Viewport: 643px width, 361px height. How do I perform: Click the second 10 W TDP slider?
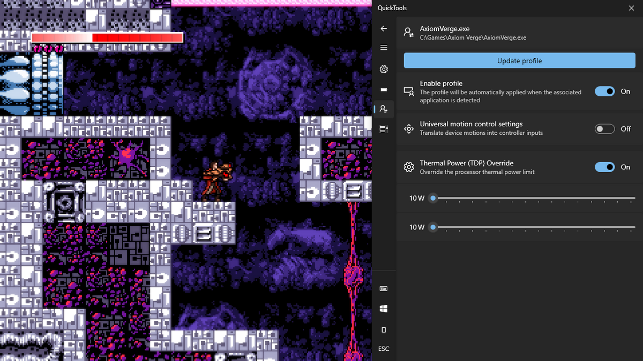coord(533,227)
